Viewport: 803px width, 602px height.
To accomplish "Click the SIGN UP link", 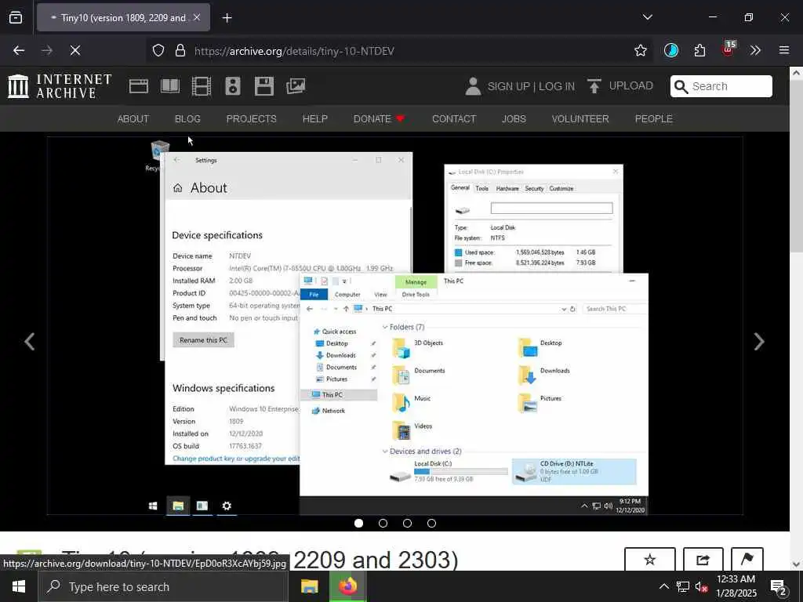I will (508, 86).
